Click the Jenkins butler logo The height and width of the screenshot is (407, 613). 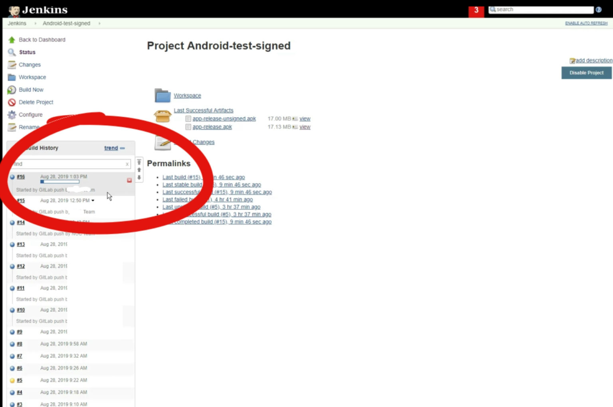pos(15,10)
